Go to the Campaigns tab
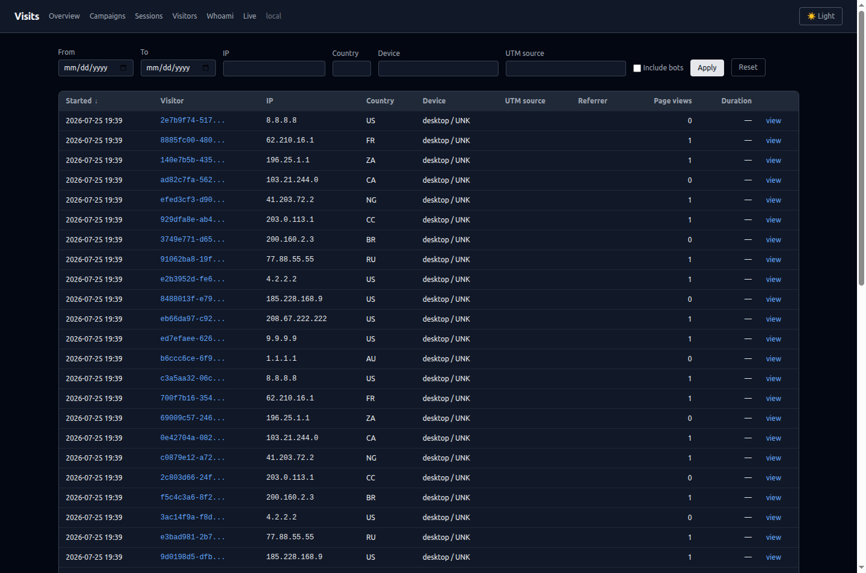866x573 pixels. (x=108, y=16)
